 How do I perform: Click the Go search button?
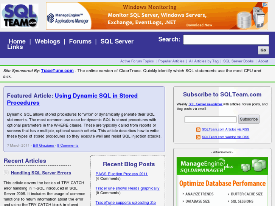(263, 50)
